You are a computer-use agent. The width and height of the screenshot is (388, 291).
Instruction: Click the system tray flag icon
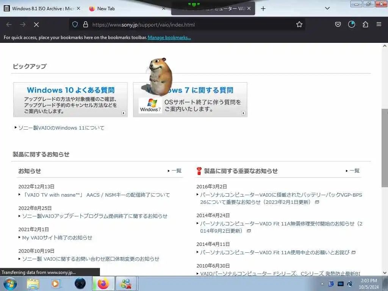331,284
